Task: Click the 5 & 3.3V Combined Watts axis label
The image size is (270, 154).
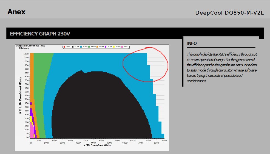Action: [20, 95]
